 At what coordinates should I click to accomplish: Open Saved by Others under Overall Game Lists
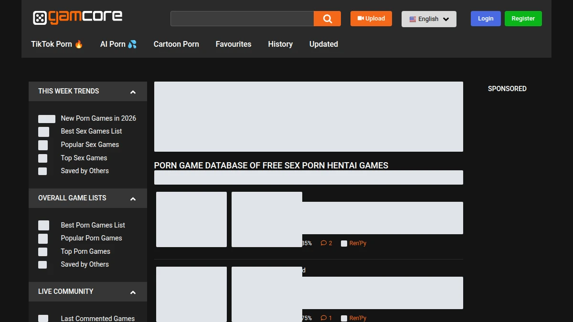[85, 264]
